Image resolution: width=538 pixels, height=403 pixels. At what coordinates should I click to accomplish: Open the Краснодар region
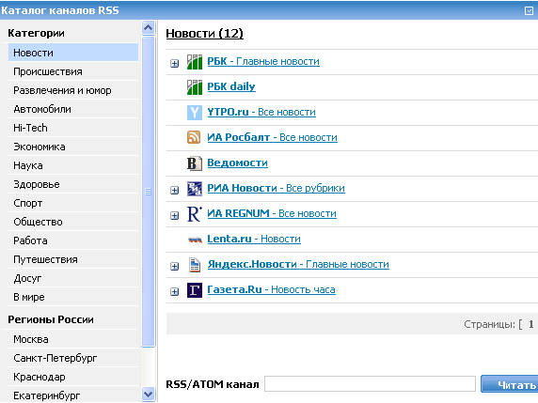click(73, 377)
